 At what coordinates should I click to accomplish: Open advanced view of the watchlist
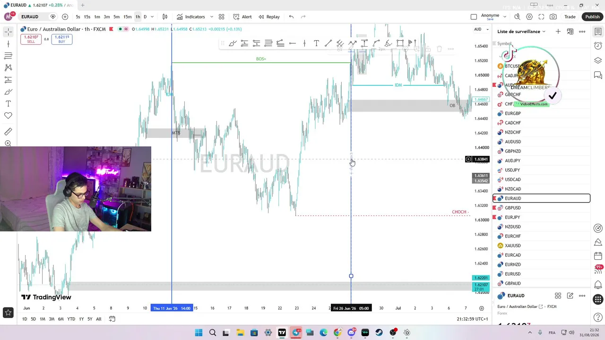[x=570, y=32]
